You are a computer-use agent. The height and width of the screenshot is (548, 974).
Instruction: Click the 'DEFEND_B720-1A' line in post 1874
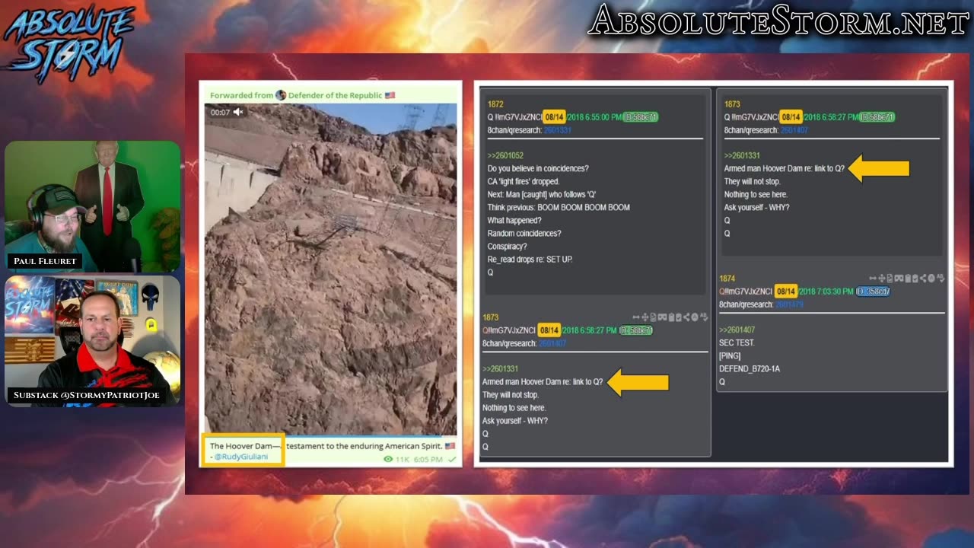[750, 369]
